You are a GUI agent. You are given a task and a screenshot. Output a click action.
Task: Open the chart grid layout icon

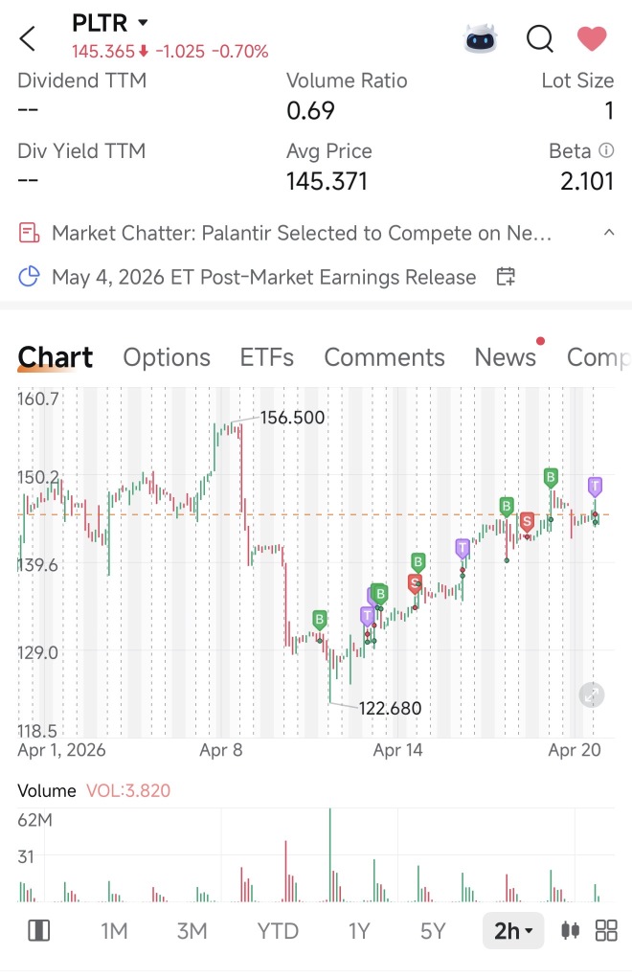(x=606, y=931)
